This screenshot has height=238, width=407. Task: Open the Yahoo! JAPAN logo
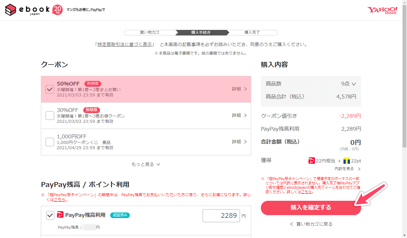click(x=382, y=11)
